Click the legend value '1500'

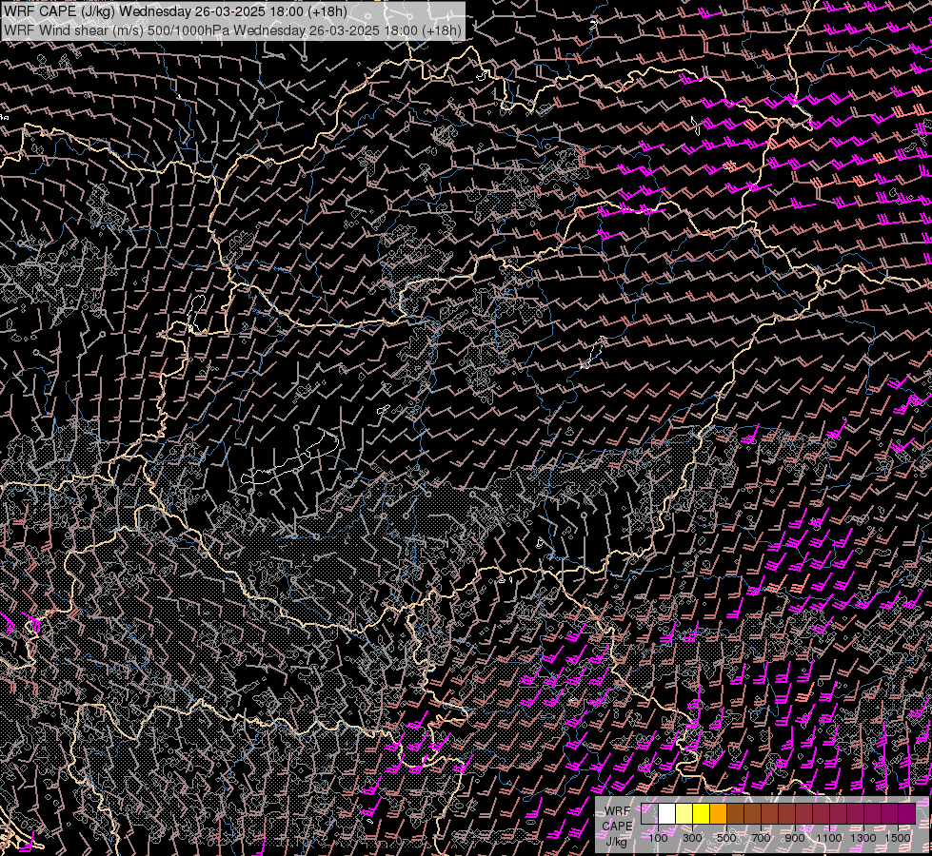[898, 838]
